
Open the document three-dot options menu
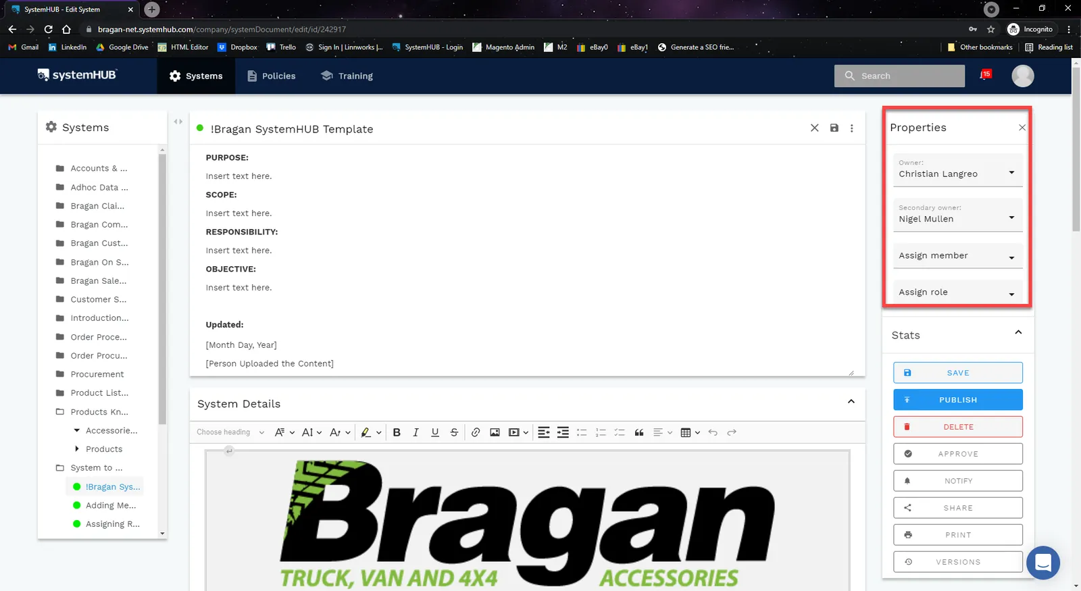[852, 128]
